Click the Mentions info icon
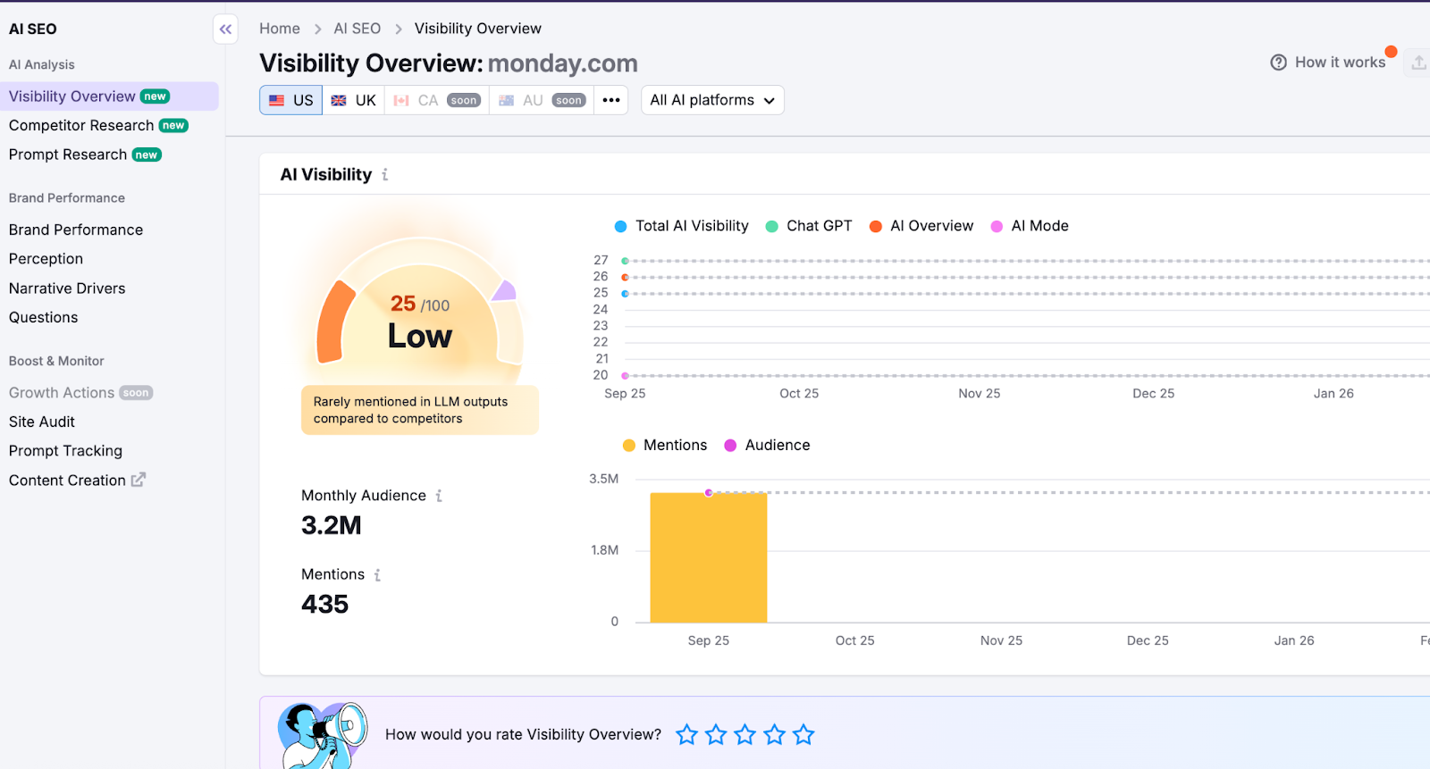Screen dimensions: 1430x769 377,575
